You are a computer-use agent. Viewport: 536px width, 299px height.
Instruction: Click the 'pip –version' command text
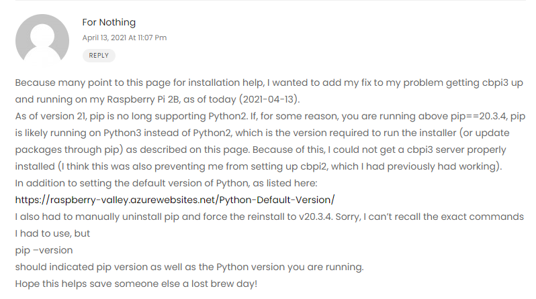click(x=44, y=250)
